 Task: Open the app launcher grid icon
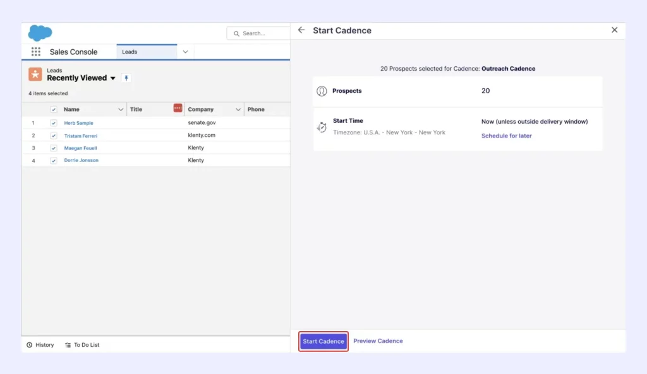36,52
